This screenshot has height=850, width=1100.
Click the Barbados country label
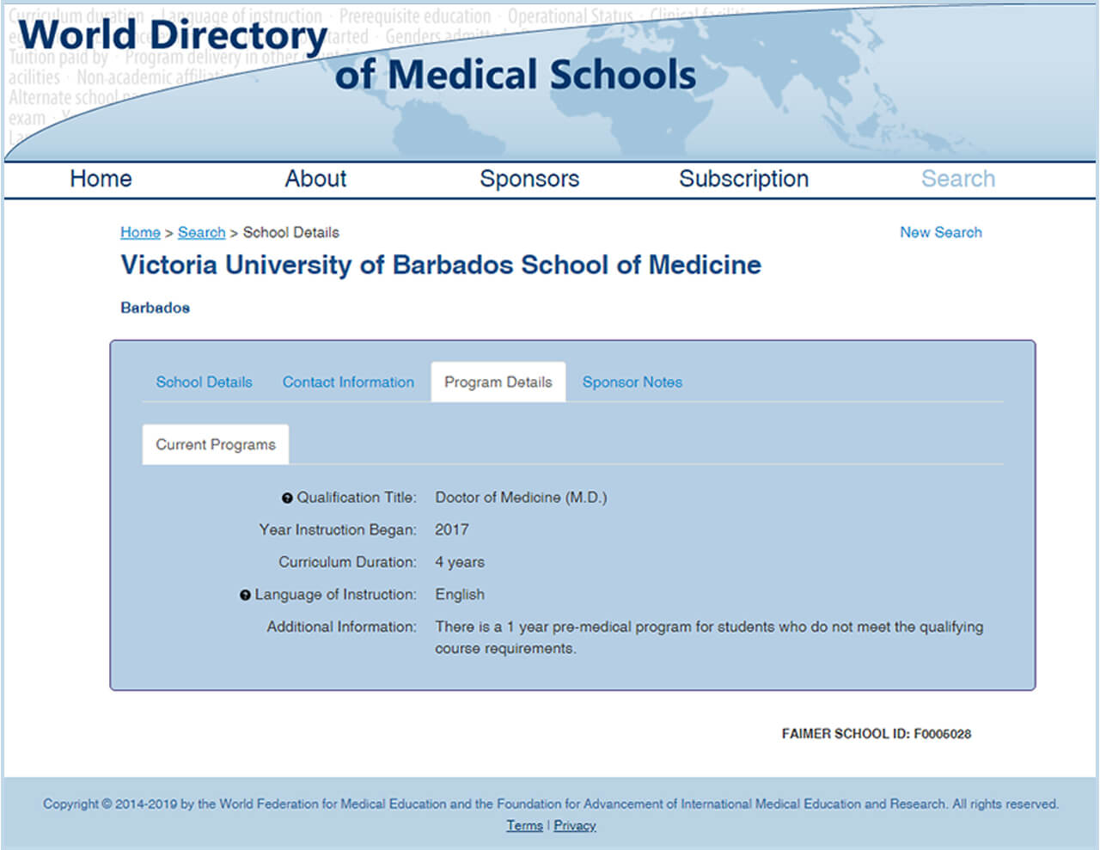tap(155, 308)
